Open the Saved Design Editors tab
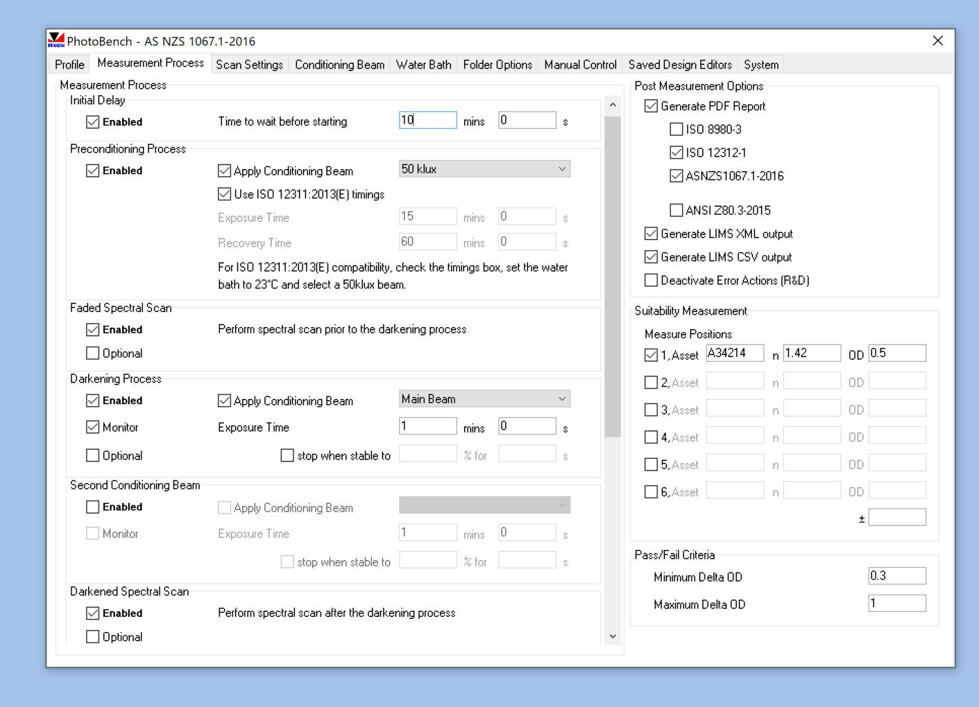Image resolution: width=979 pixels, height=707 pixels. coord(679,65)
